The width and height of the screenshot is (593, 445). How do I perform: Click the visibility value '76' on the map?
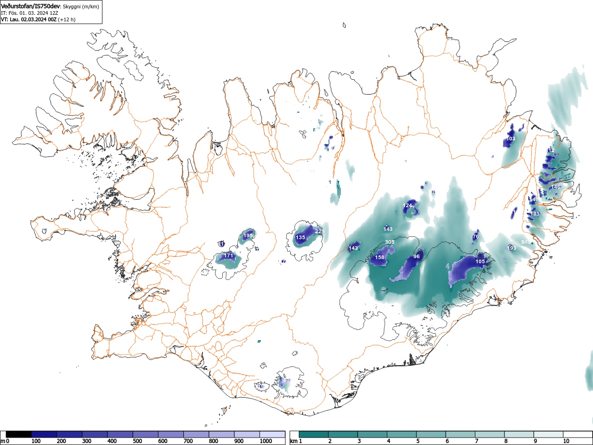point(476,237)
